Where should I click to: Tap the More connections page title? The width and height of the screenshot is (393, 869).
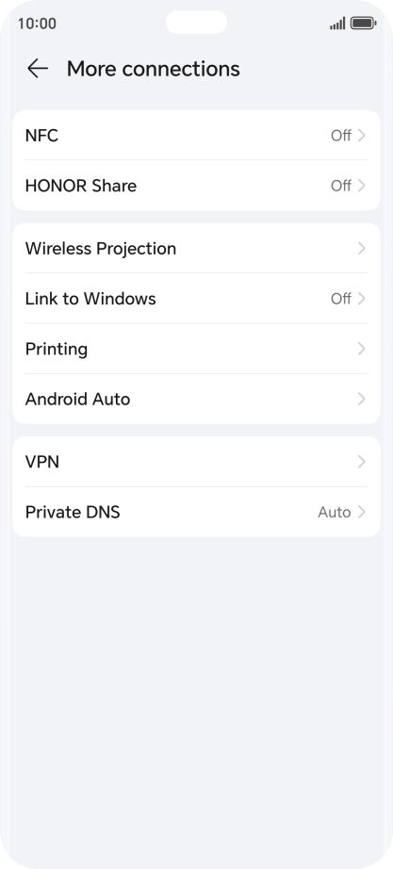(154, 69)
